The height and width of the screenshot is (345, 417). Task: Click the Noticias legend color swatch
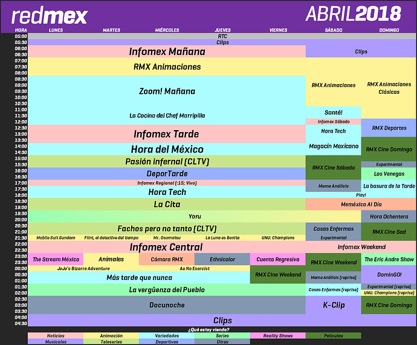[56, 336]
